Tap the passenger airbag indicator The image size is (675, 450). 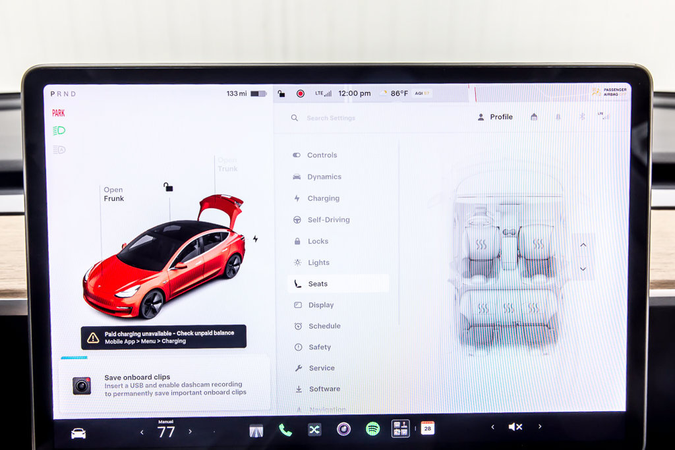point(609,92)
